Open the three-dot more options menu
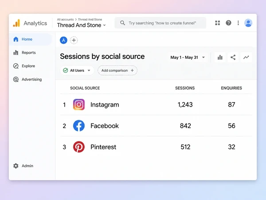The width and height of the screenshot is (266, 200). click(x=238, y=23)
